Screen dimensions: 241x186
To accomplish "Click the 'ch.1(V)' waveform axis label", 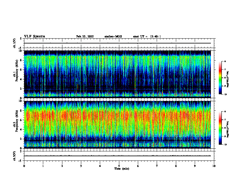I will 15,43.
